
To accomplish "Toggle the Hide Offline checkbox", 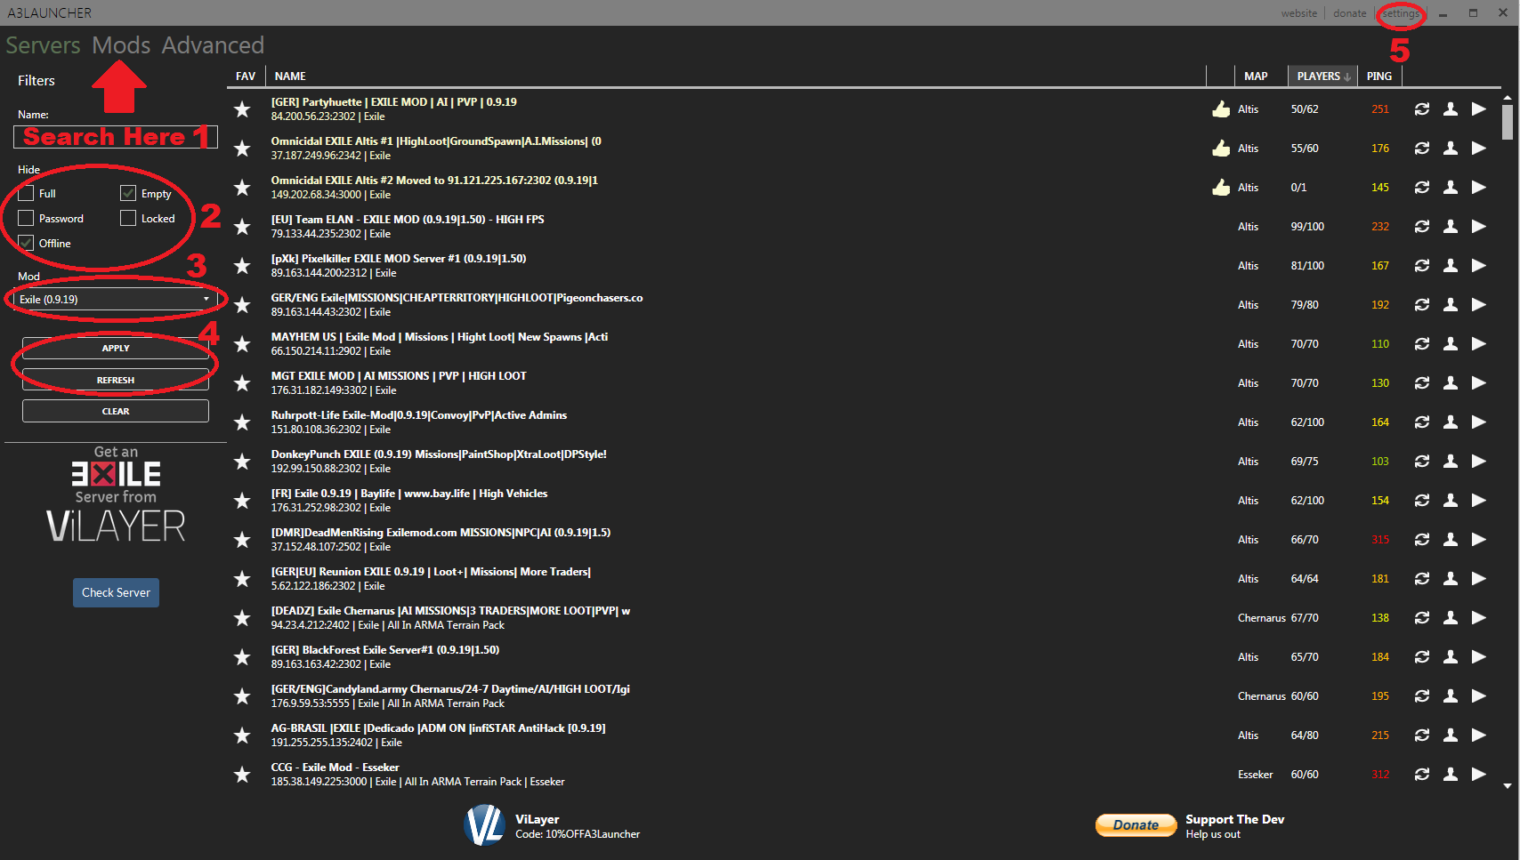I will click(x=26, y=243).
